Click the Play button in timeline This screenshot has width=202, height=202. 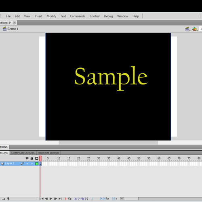pyautogui.click(x=51, y=199)
